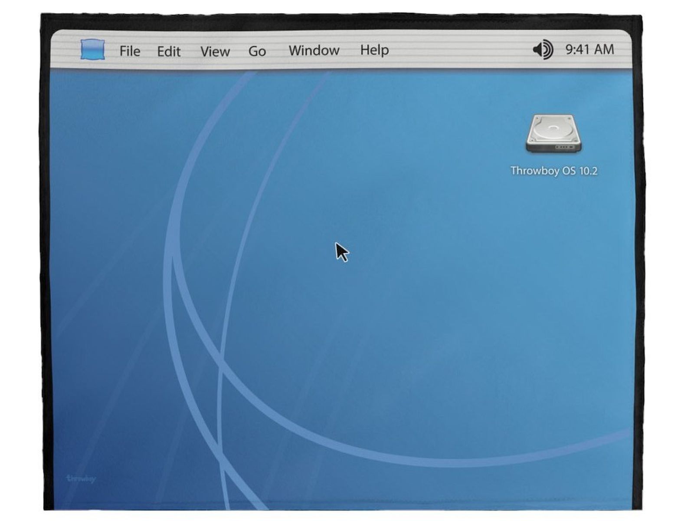Open the Edit menu
The height and width of the screenshot is (521, 694).
point(169,50)
